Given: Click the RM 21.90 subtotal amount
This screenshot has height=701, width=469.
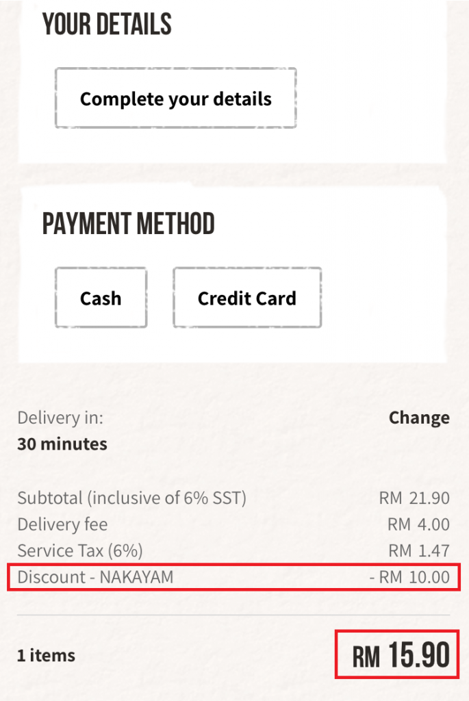Looking at the screenshot, I should [x=414, y=498].
